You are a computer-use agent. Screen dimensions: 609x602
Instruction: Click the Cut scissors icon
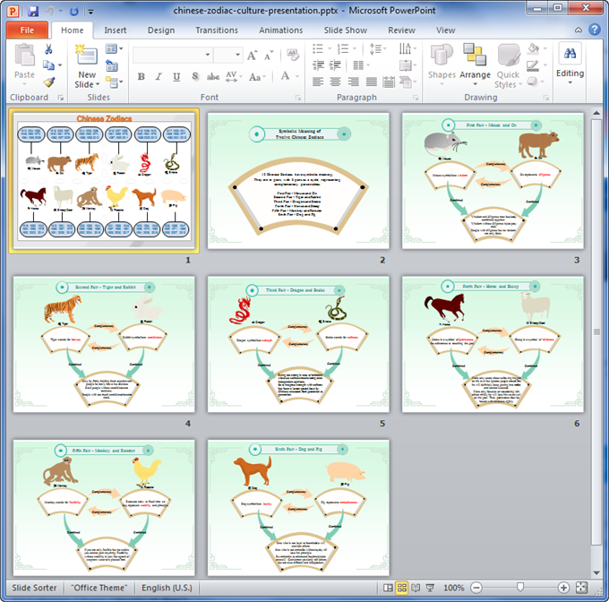(x=48, y=49)
